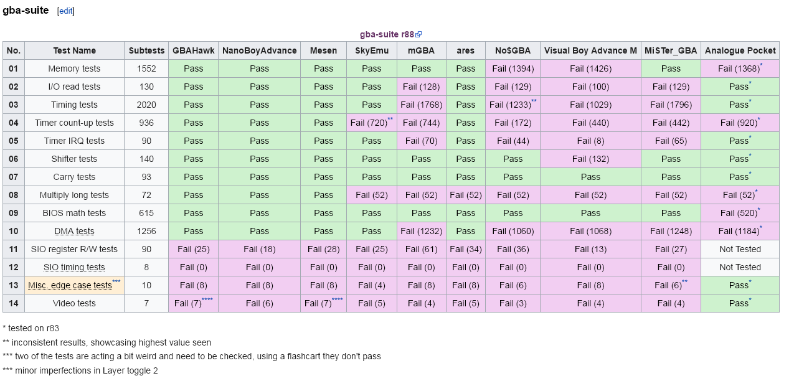Screen dimensions: 794x391
Task: Click mGBA Fail (128) cell
Action: 421,87
